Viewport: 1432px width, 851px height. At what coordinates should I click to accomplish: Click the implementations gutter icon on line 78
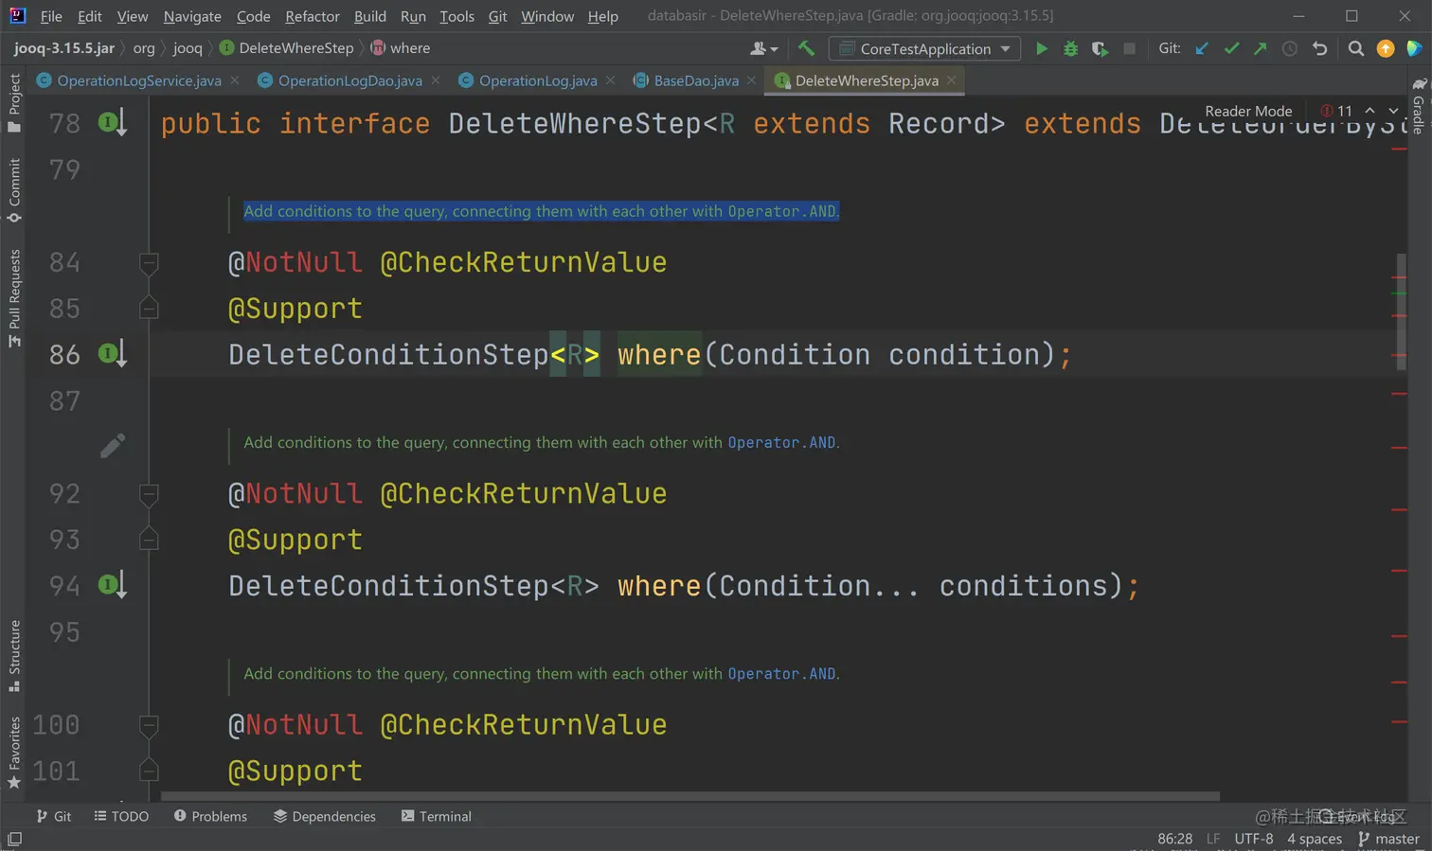(113, 122)
